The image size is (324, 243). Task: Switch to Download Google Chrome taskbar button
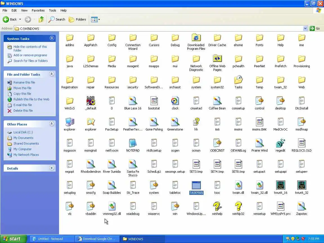point(97,239)
